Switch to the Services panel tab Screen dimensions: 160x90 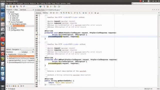(23, 10)
